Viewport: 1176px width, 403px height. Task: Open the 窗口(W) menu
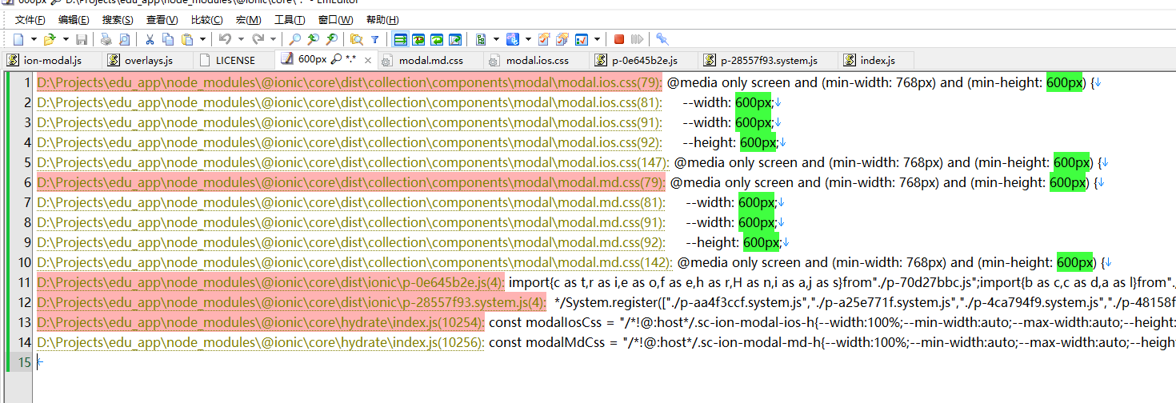point(336,20)
